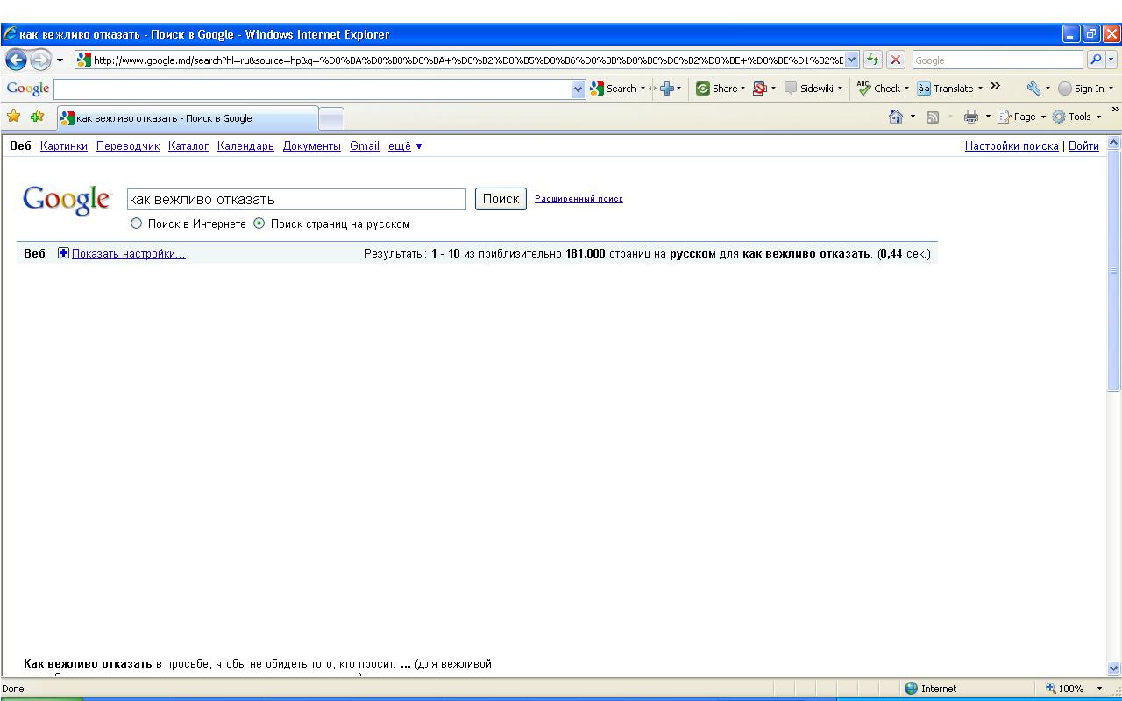The width and height of the screenshot is (1122, 701).
Task: Click the browser Forward arrow button
Action: (40, 60)
